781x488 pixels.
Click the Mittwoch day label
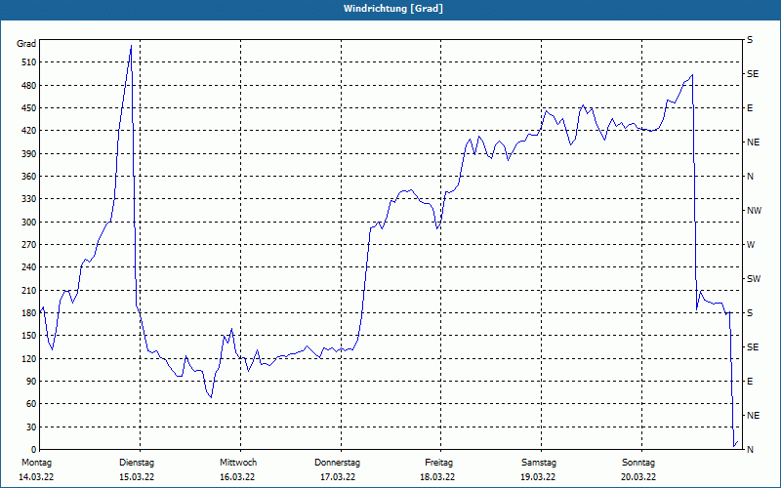click(x=238, y=463)
